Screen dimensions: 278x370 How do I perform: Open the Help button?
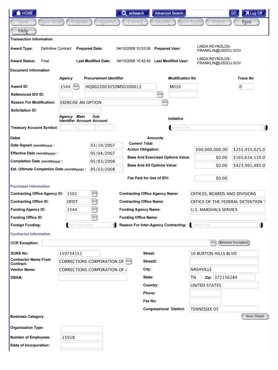click(x=23, y=31)
